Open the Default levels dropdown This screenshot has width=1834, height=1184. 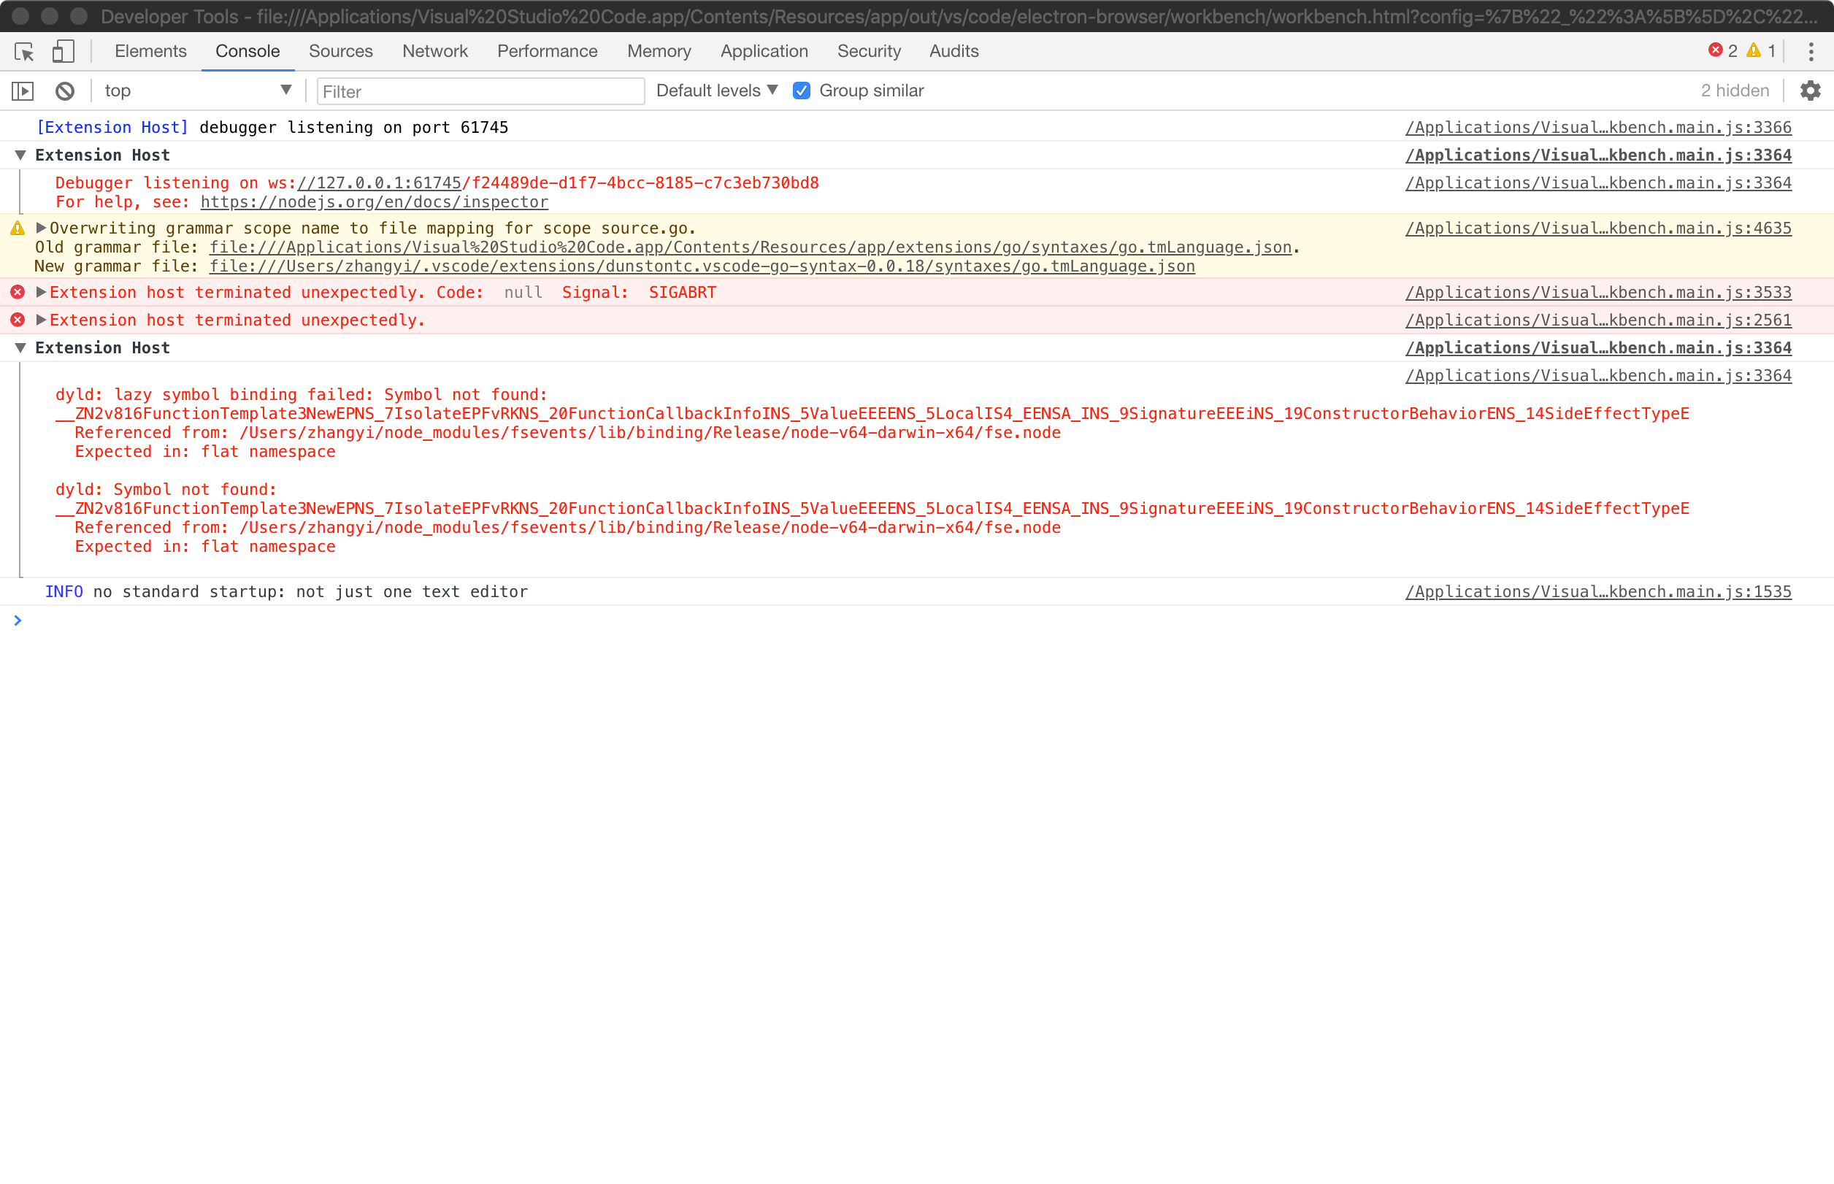[715, 91]
